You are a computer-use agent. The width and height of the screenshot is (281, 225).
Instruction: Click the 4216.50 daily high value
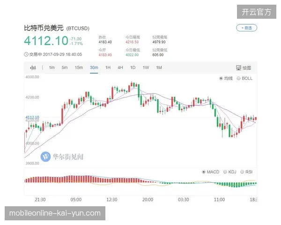pyautogui.click(x=132, y=42)
